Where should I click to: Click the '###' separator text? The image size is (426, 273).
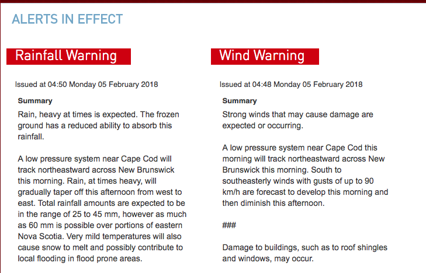click(x=229, y=225)
